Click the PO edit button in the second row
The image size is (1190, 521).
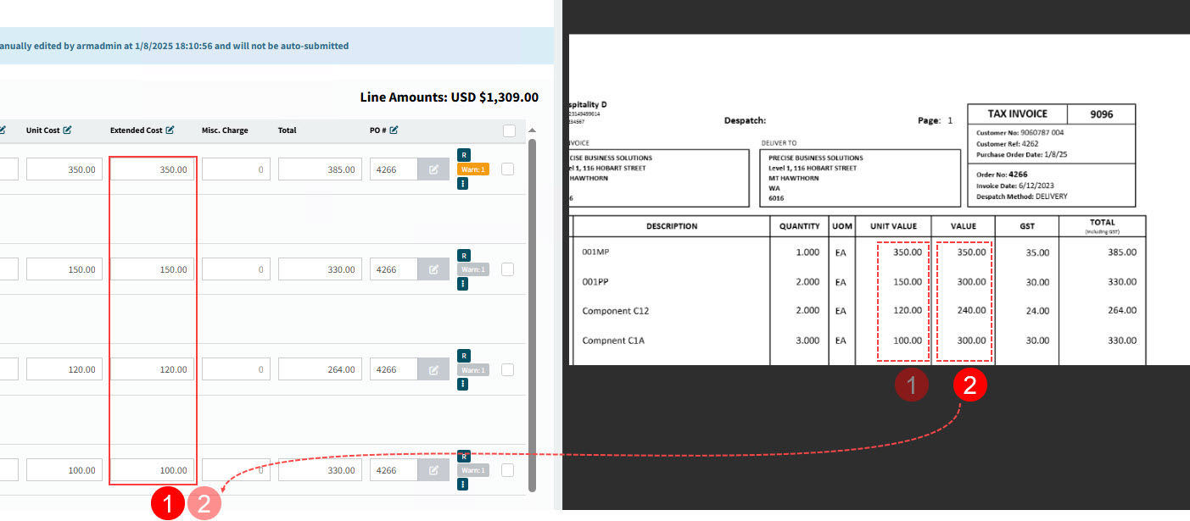(433, 269)
